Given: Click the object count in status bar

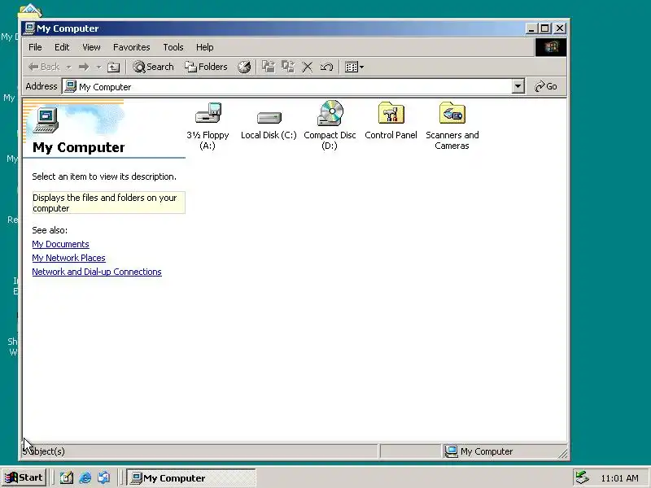Looking at the screenshot, I should [44, 451].
